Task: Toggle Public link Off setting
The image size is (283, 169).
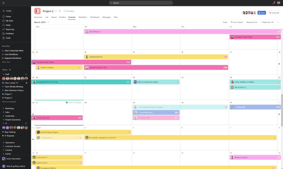Action: [x=266, y=22]
